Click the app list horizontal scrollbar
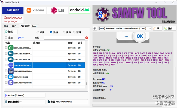 (x=43, y=90)
